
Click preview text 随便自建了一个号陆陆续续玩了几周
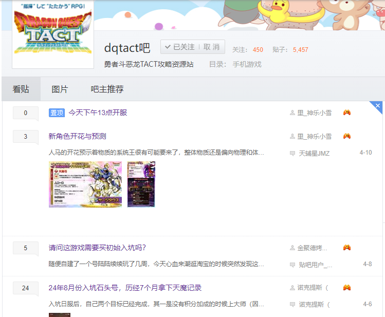[156, 264]
